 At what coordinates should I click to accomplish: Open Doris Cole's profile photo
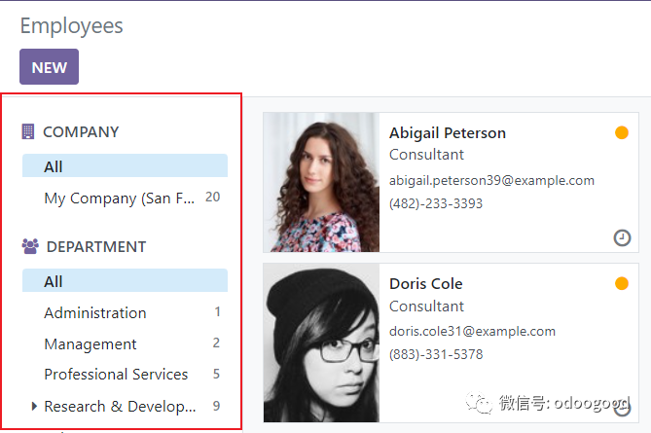pos(321,343)
